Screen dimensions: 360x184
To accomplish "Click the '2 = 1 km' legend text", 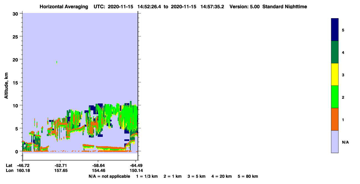I will (x=173, y=177).
